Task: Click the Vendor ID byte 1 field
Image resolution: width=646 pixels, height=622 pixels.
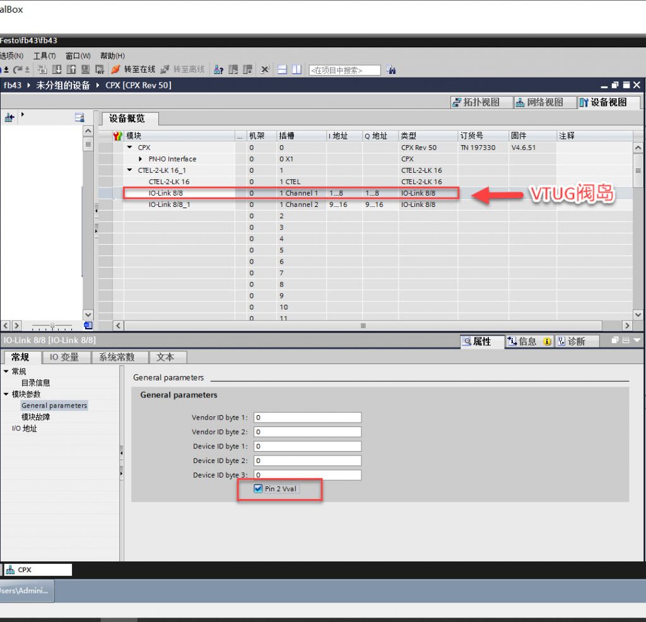Action: tap(307, 417)
